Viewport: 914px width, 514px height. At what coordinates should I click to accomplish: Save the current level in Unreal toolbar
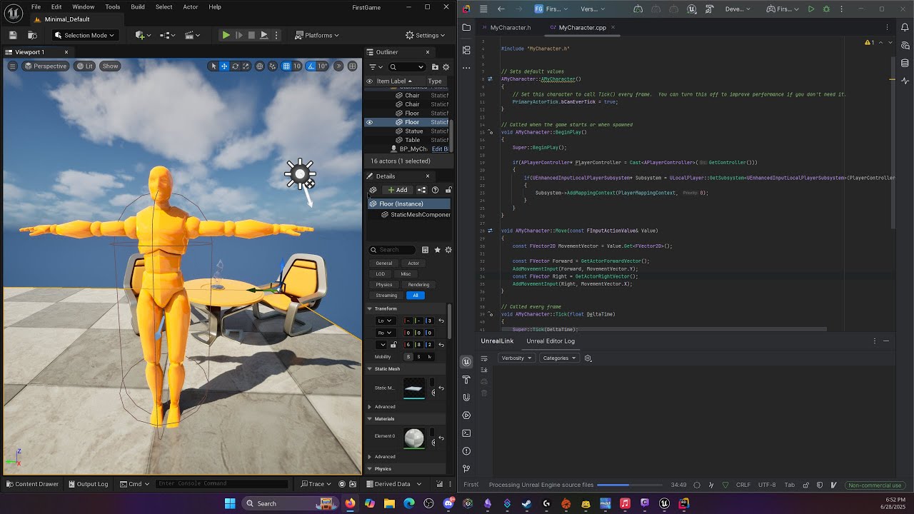click(x=13, y=35)
